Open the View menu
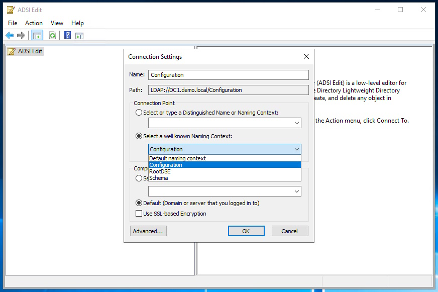Viewport: 438px width, 292px height. pyautogui.click(x=57, y=23)
